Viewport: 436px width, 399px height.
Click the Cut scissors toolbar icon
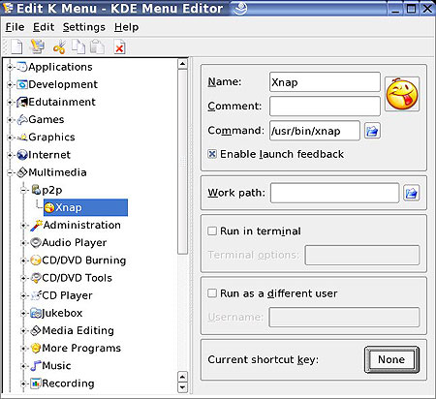tap(59, 47)
